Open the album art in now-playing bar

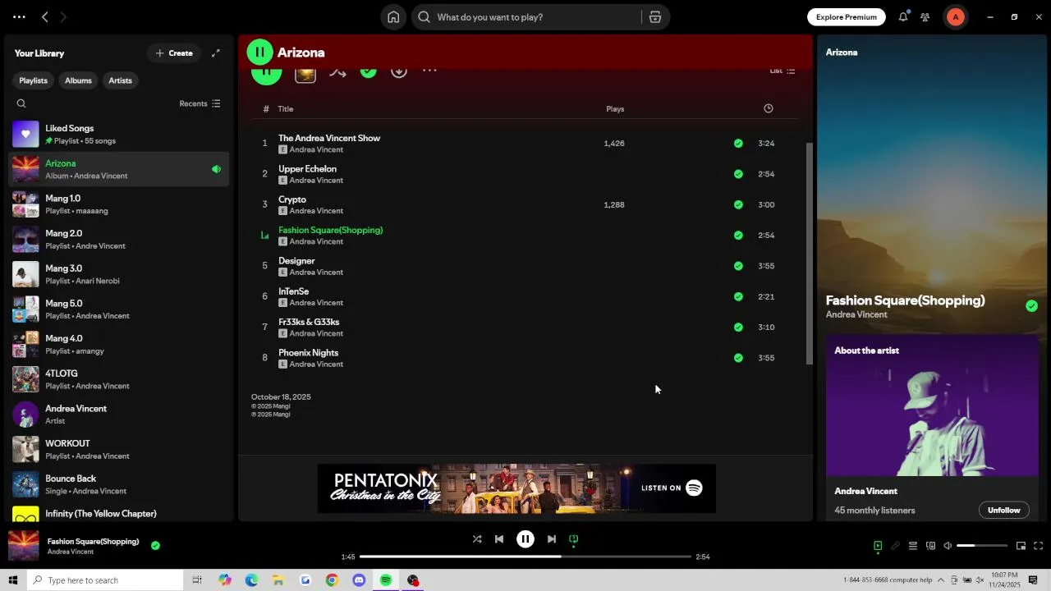24,546
